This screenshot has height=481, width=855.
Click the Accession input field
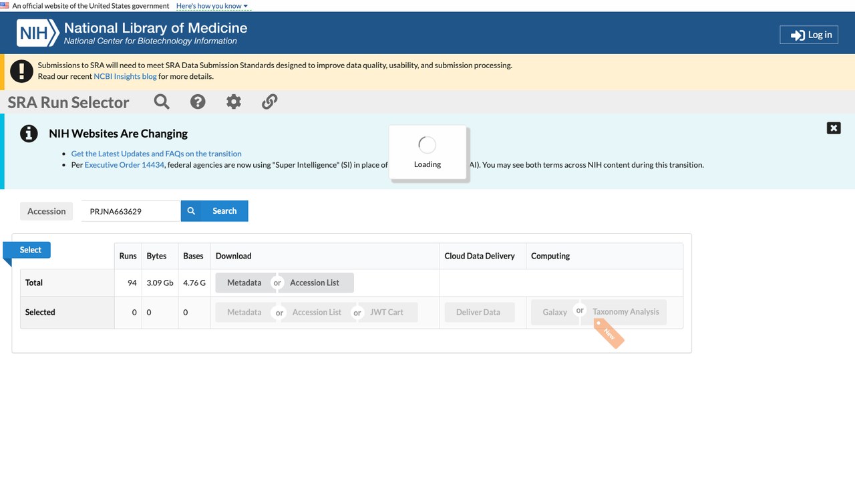click(x=131, y=211)
